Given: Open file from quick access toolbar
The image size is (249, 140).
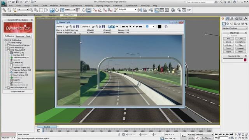Looking at the screenshot, I should (x=14, y=2).
